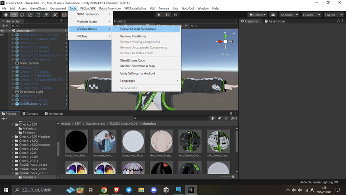Open Chrome from the taskbar
The height and width of the screenshot is (195, 346).
104,190
